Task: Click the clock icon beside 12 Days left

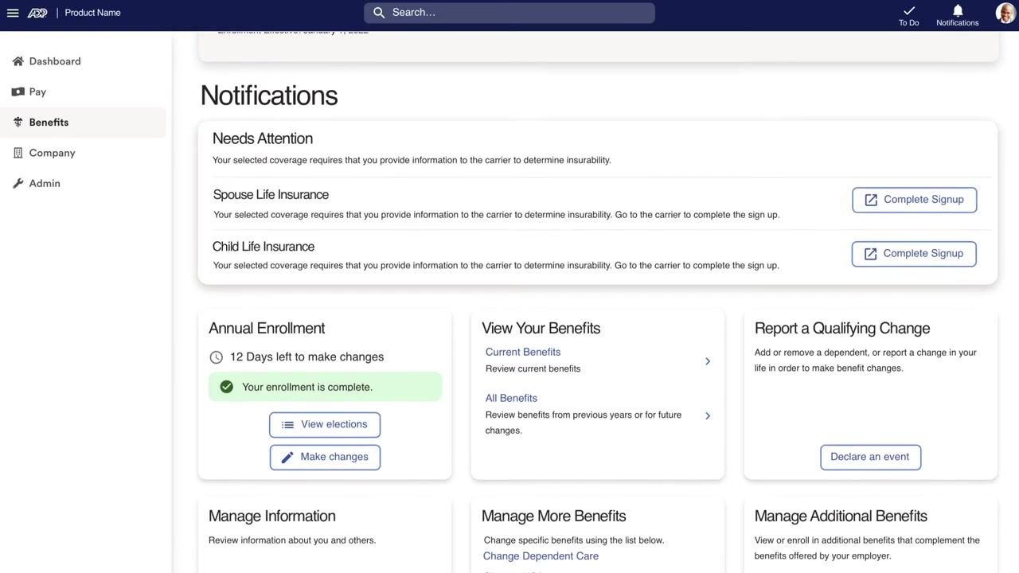Action: point(216,357)
